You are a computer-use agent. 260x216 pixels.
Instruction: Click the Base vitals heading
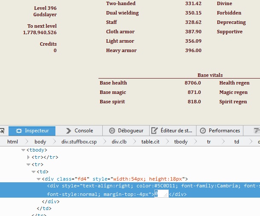point(210,75)
